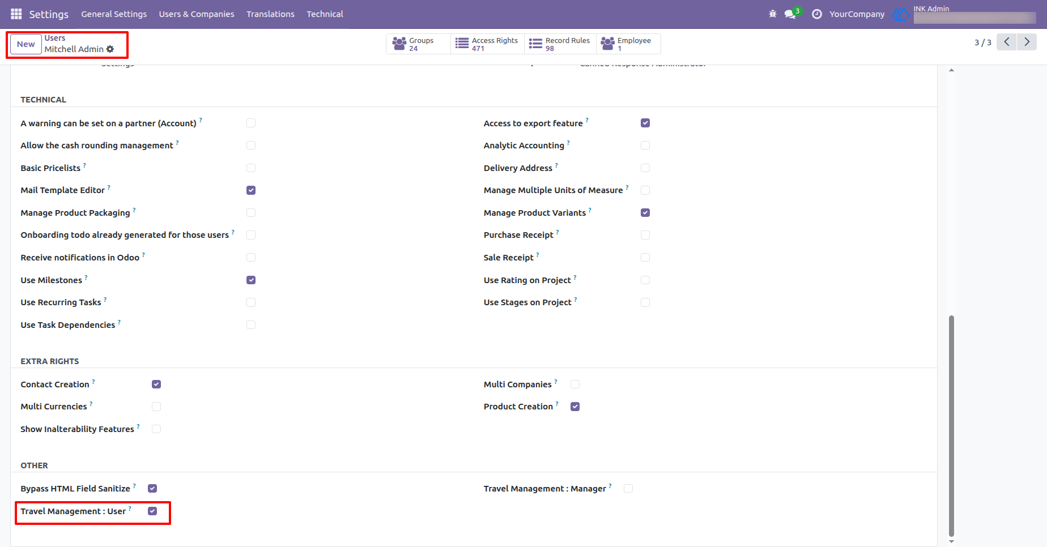Go to previous record arrow

pyautogui.click(x=1007, y=42)
